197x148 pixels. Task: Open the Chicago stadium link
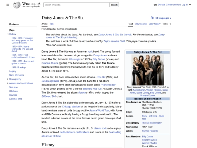[71, 107]
